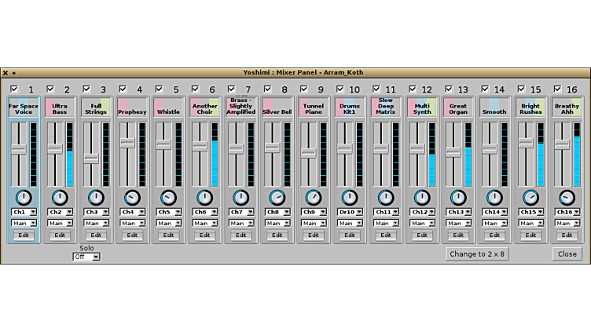Viewport: 591px width, 332px height.
Task: Click the pan knob of Tunnel Piano
Action: (x=314, y=198)
